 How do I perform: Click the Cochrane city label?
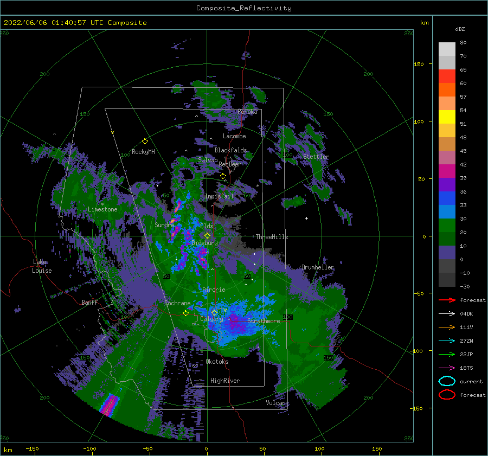click(x=177, y=303)
